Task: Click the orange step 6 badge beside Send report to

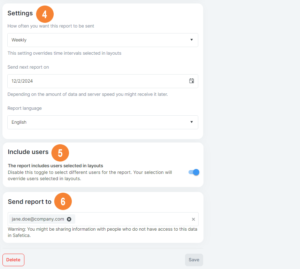Action: click(63, 201)
